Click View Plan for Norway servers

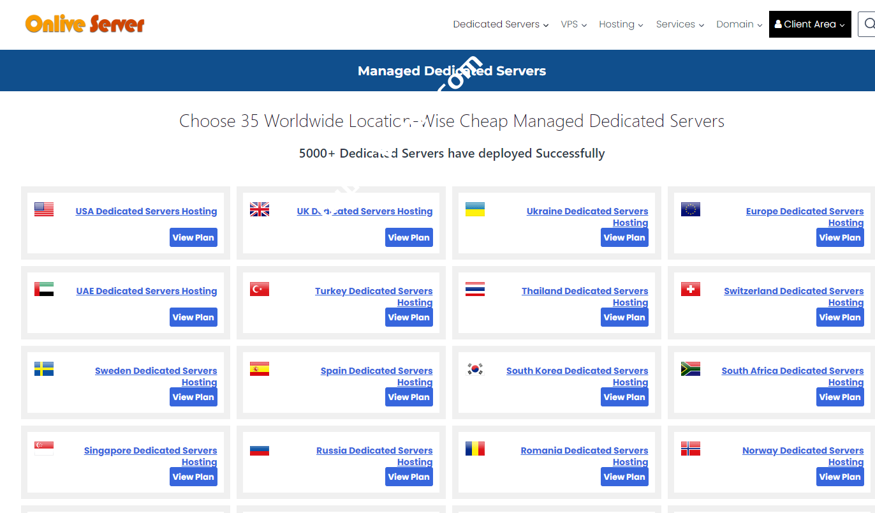pos(840,477)
